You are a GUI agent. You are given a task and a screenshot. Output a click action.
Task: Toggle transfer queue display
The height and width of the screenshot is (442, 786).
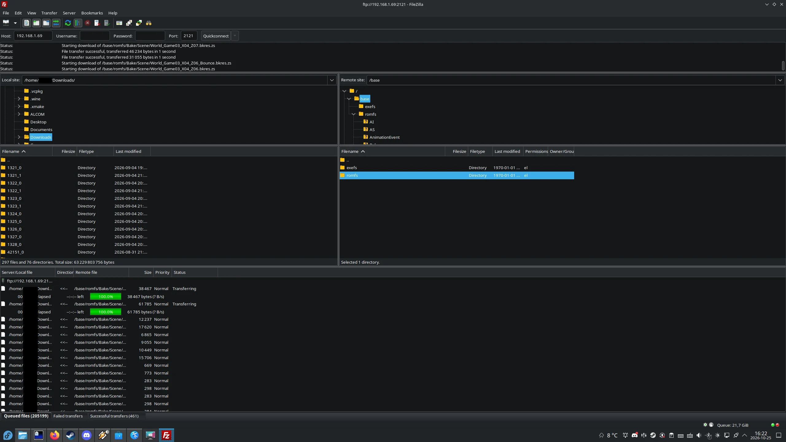tap(56, 23)
